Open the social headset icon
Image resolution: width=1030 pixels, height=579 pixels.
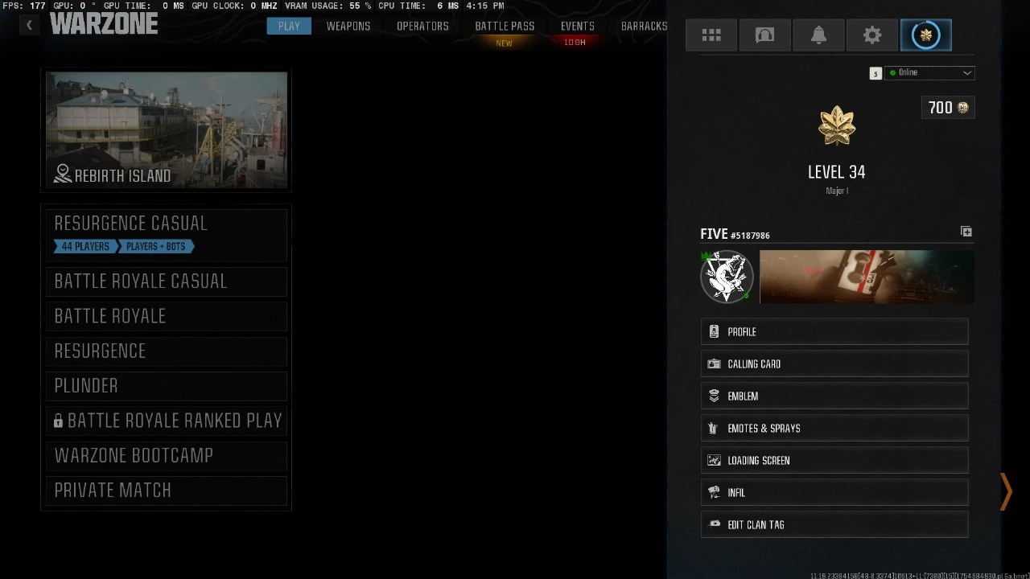pyautogui.click(x=764, y=35)
